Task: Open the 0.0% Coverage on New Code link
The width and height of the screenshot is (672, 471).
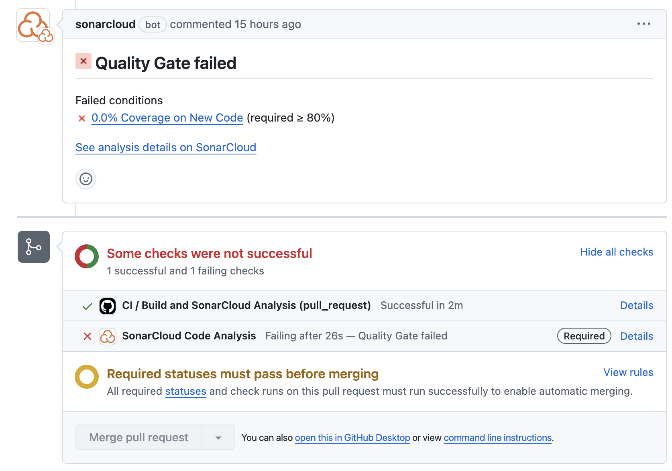Action: pos(167,118)
